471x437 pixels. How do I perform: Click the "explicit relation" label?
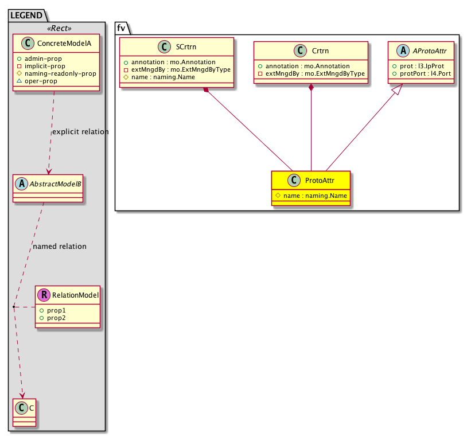80,132
